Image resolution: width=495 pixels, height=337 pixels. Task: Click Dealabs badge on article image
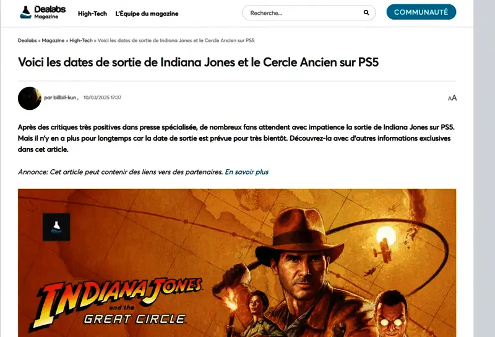tap(56, 227)
